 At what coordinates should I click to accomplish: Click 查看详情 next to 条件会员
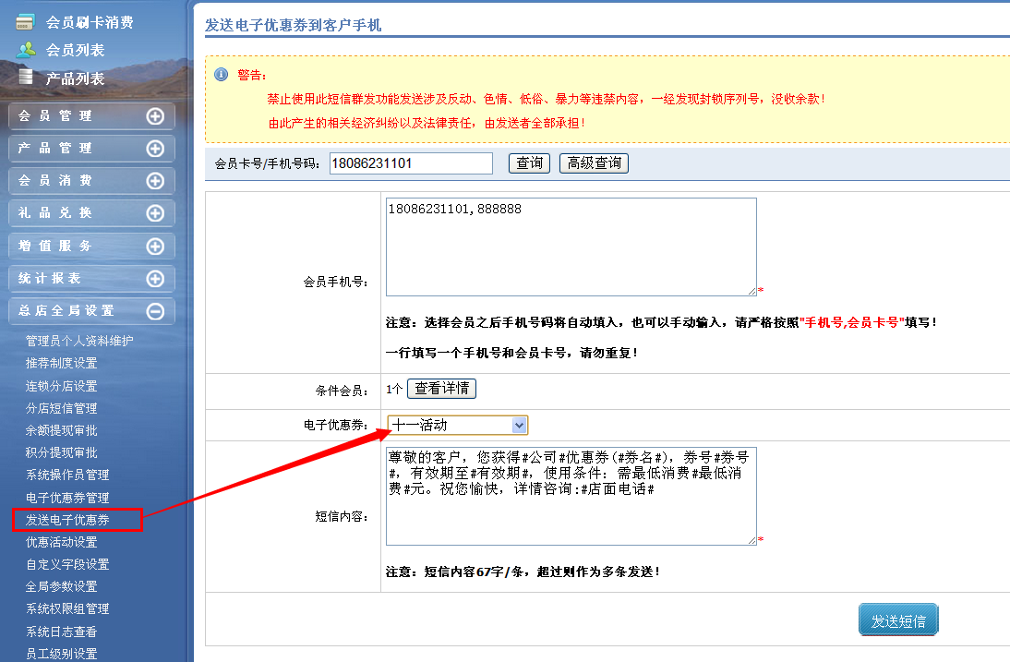(x=442, y=389)
